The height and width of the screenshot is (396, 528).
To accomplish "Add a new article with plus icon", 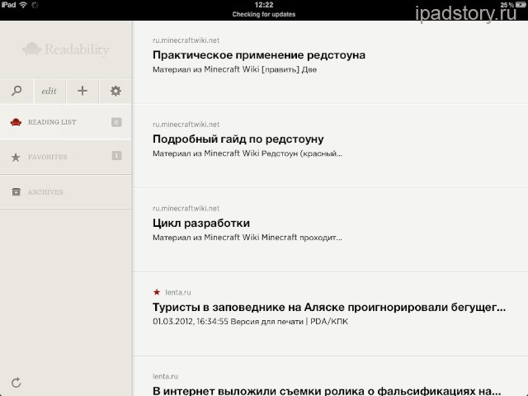I will click(82, 91).
